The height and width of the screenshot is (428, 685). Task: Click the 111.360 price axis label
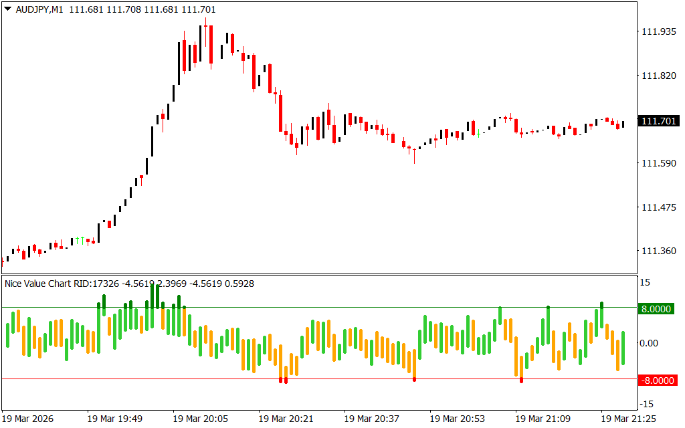click(658, 251)
